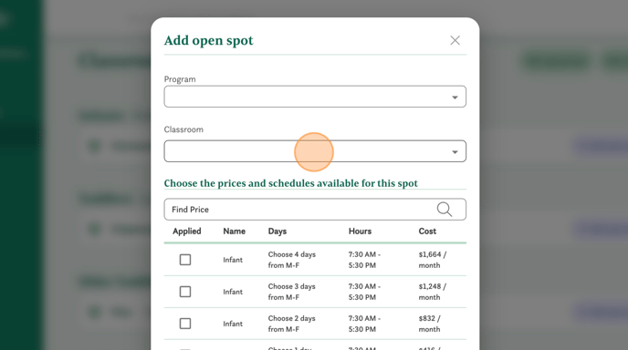Sort by the Applied column header

click(x=186, y=232)
